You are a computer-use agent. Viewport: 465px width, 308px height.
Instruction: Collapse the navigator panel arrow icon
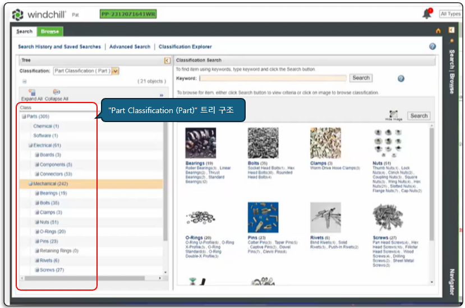(452, 30)
